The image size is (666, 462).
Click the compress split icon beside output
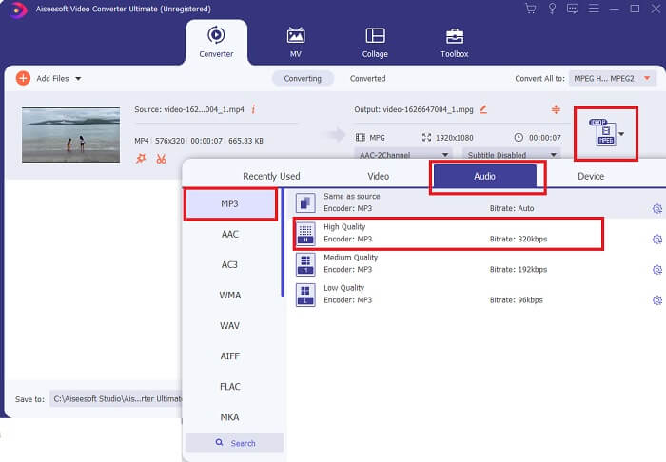556,109
